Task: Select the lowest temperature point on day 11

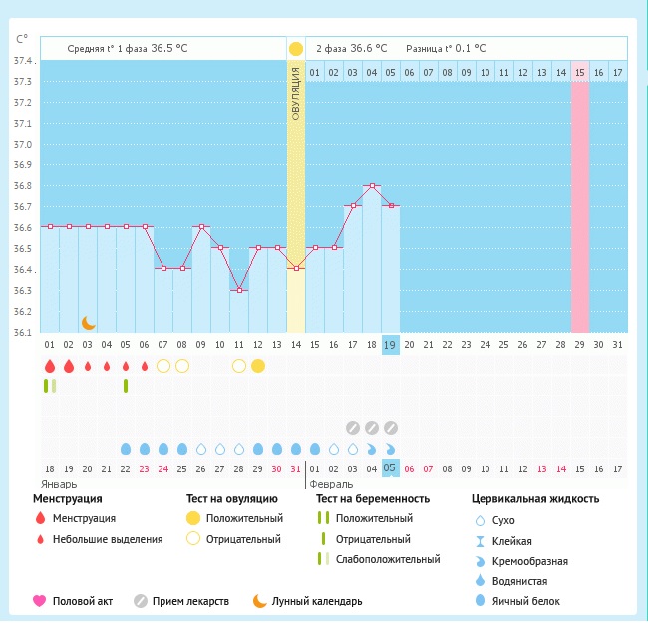Action: [239, 290]
